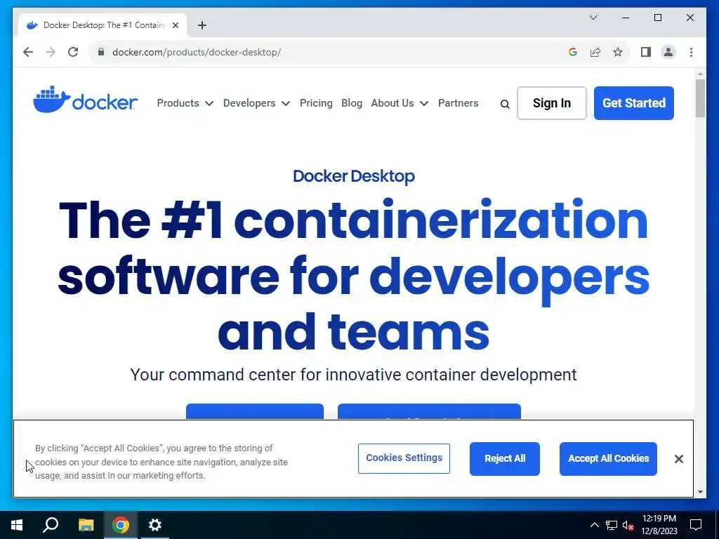Open a new tab with the plus button
This screenshot has height=539, width=719.
pyautogui.click(x=202, y=25)
